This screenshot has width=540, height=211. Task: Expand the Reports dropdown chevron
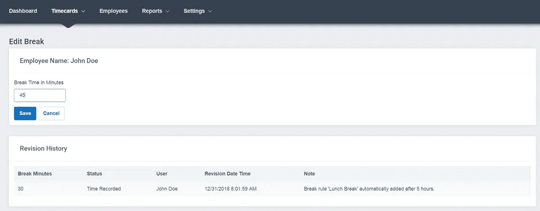pyautogui.click(x=167, y=11)
